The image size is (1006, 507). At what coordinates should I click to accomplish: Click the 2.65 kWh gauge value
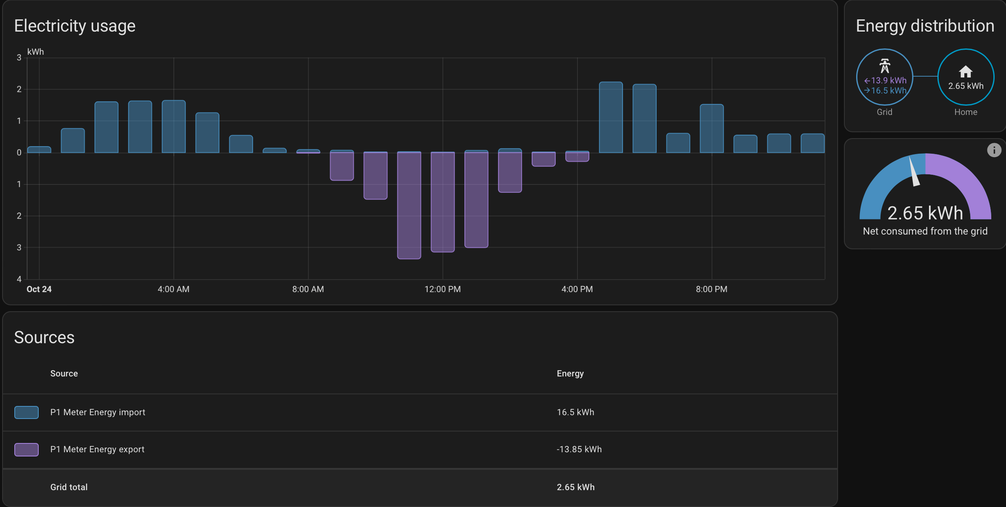(x=925, y=213)
